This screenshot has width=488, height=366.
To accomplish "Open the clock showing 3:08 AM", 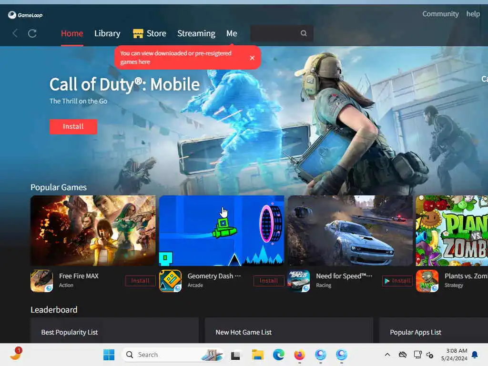I will 454,355.
